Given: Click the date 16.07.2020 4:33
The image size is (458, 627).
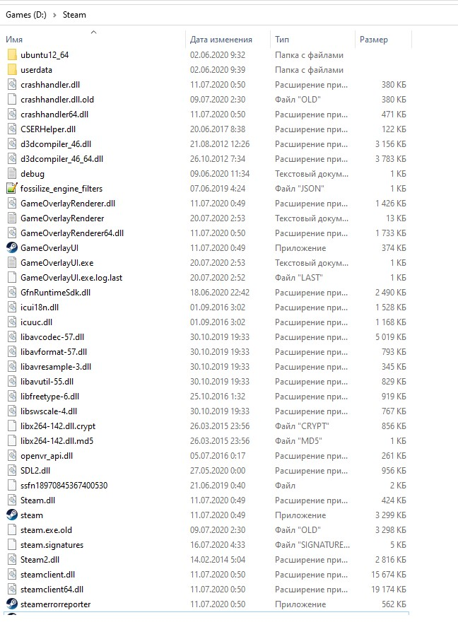Looking at the screenshot, I should (218, 544).
